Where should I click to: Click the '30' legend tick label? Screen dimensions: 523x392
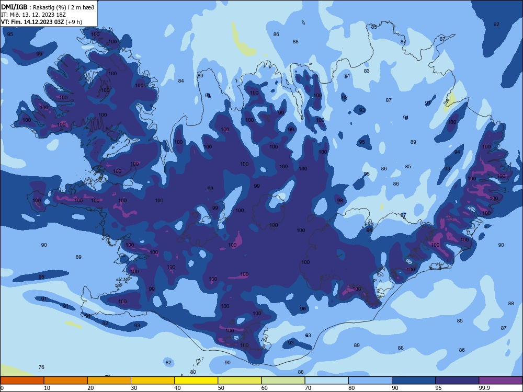(x=134, y=388)
